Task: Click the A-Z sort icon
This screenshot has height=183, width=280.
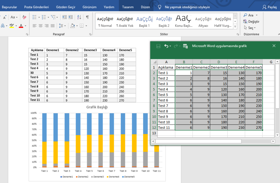Action: tap(79, 17)
